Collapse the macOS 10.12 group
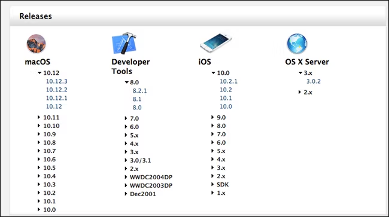Screen dimensions: 389x217 pyautogui.click(x=39, y=73)
